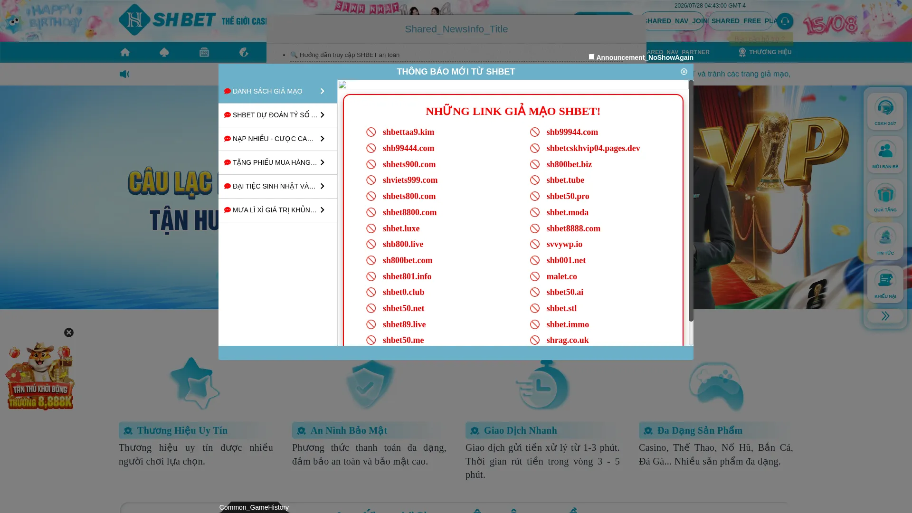Click Thương Hiệu Uy Tín heading
912x513 pixels.
click(182, 430)
